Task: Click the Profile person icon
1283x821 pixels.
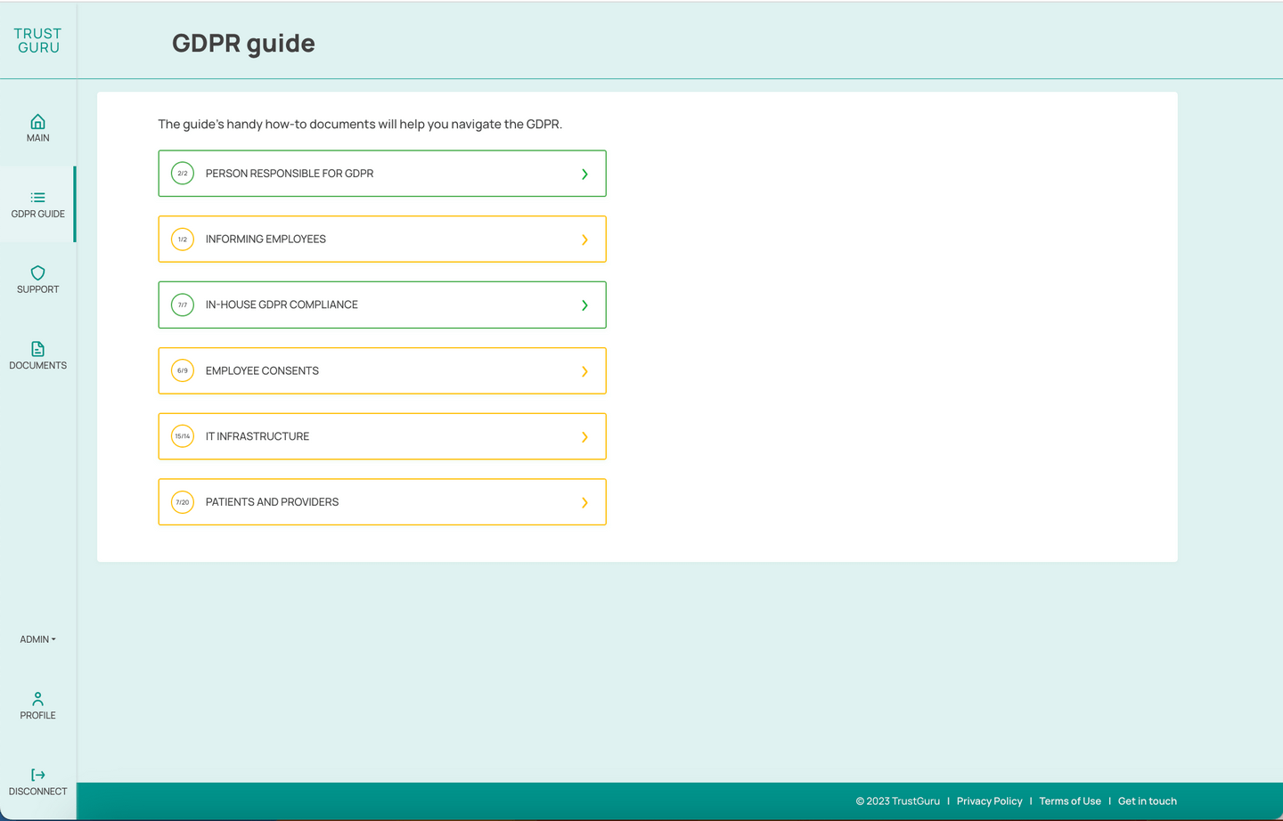Action: pyautogui.click(x=37, y=699)
